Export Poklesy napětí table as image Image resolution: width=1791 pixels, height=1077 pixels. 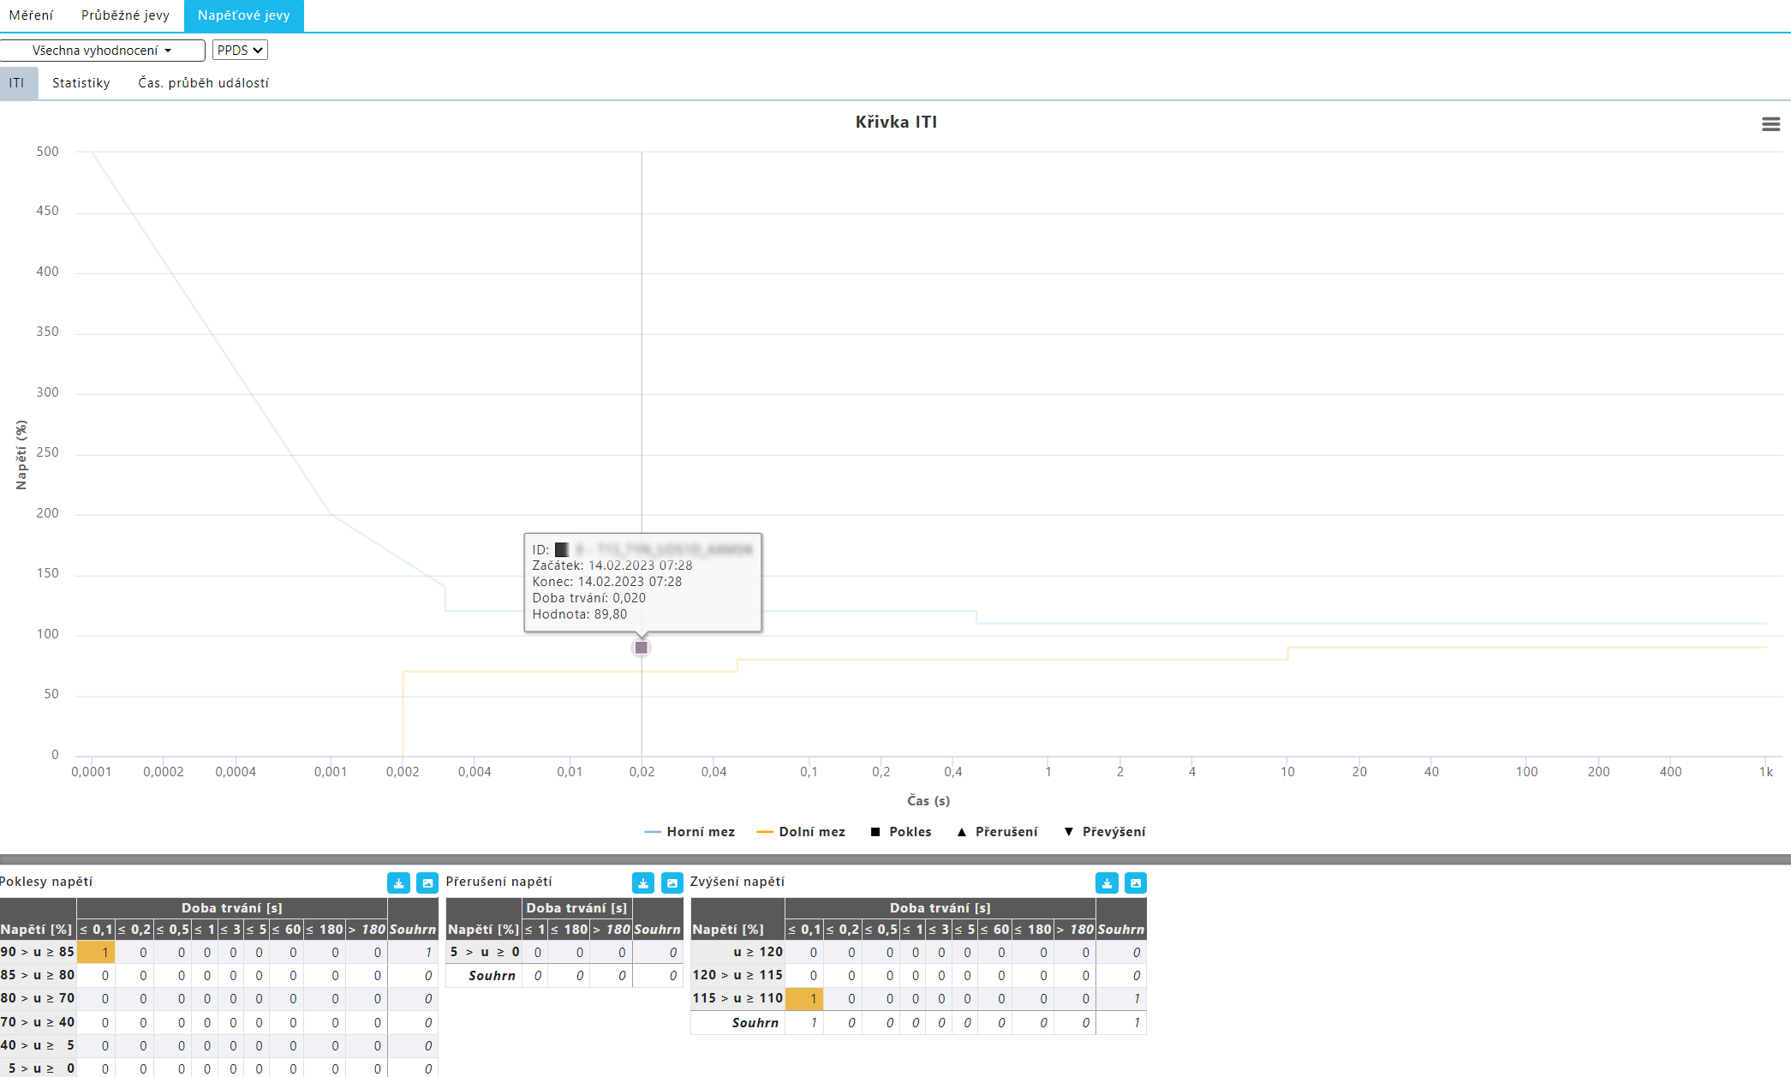(427, 883)
